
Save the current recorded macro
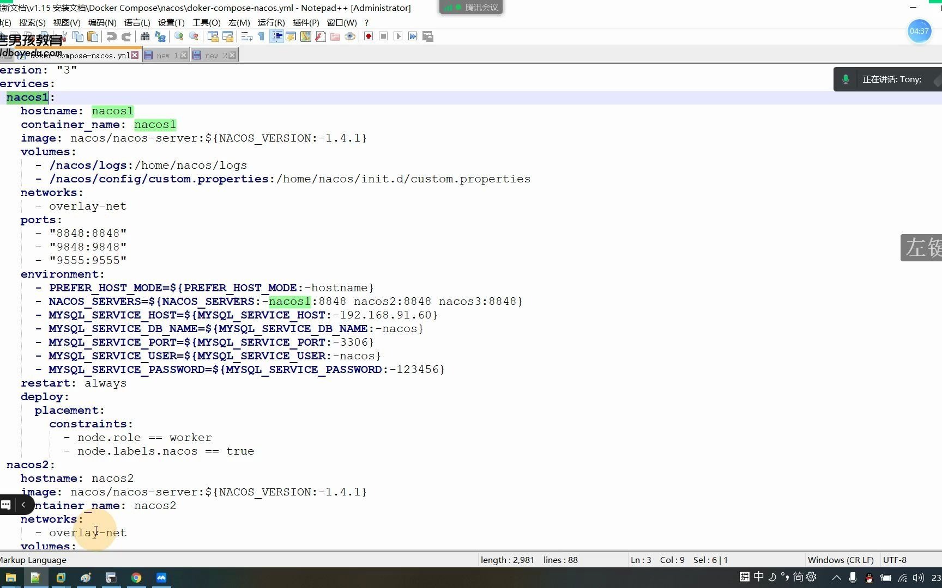coord(428,36)
